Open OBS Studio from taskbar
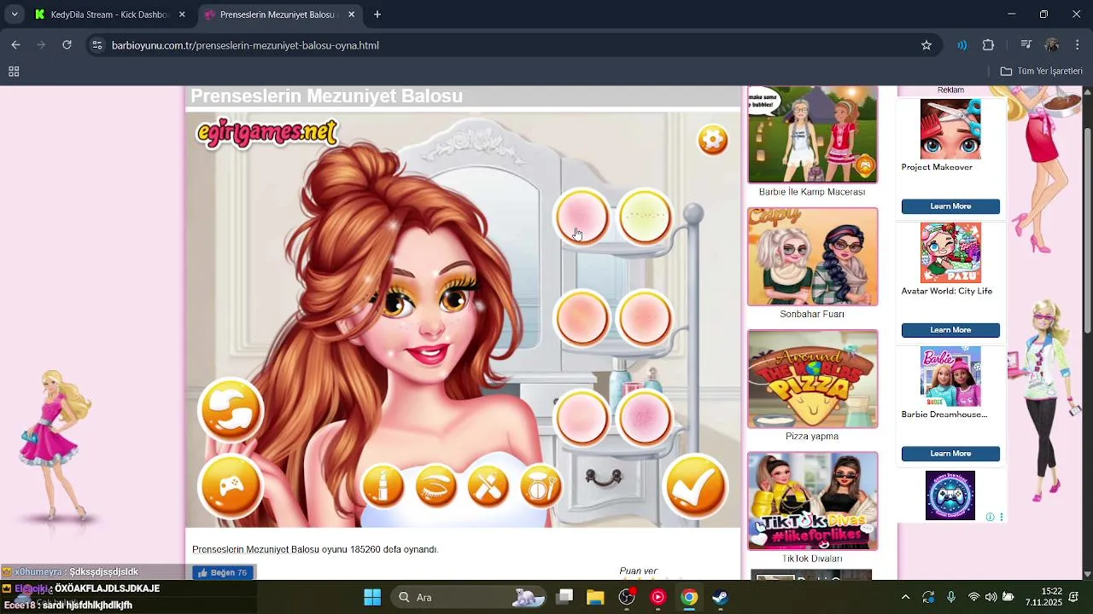 (x=627, y=597)
